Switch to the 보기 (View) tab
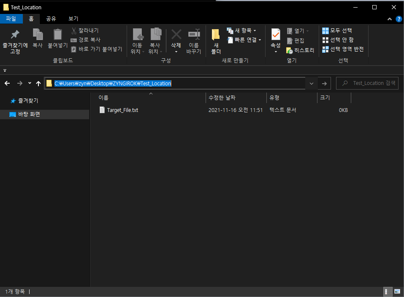404x297 pixels. click(73, 19)
